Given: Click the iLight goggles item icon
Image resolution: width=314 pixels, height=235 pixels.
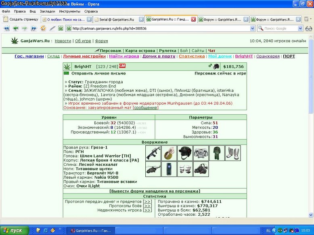Looking at the screenshot, I should point(201,169).
